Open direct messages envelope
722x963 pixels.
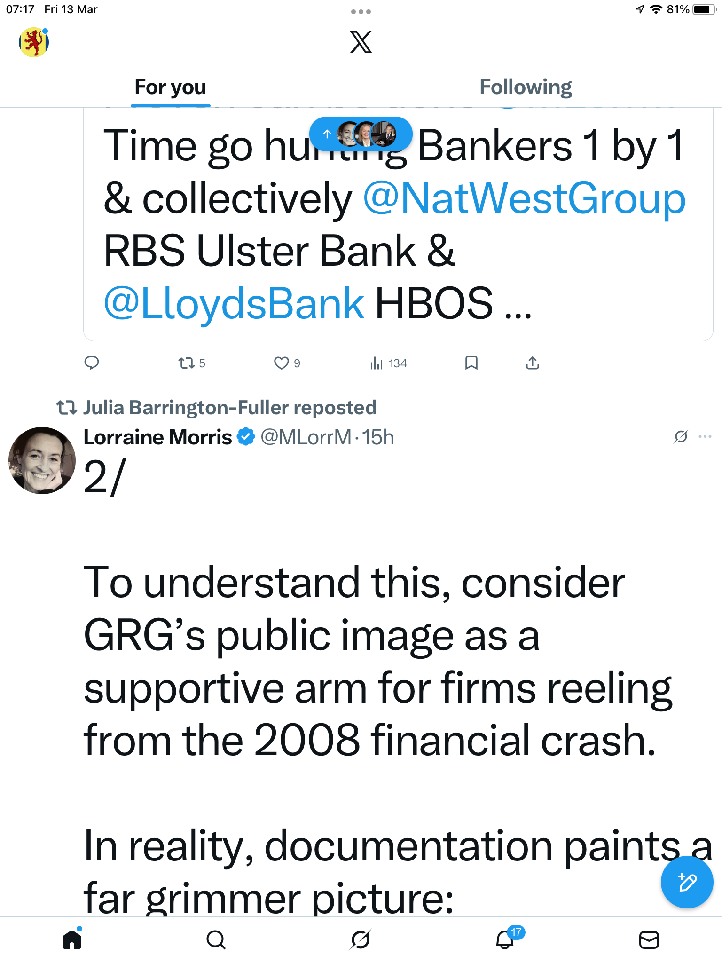pos(649,939)
